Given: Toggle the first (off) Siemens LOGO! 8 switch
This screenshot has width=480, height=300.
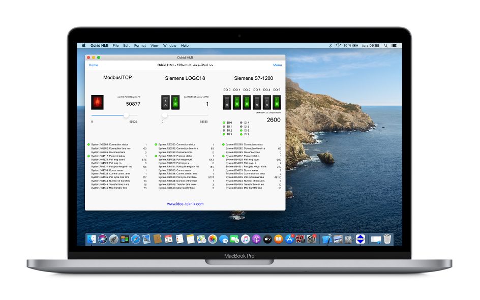Looking at the screenshot, I should tap(165, 102).
